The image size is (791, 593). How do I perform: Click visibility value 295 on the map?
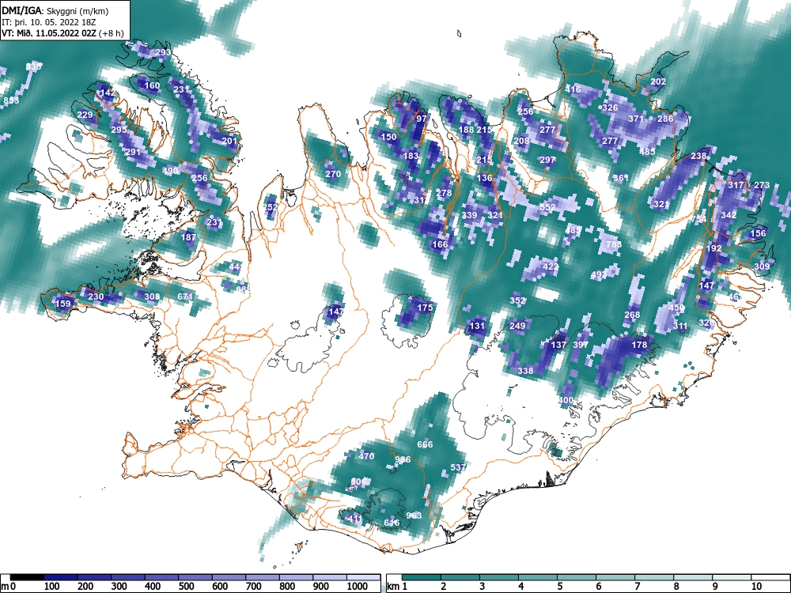point(119,130)
